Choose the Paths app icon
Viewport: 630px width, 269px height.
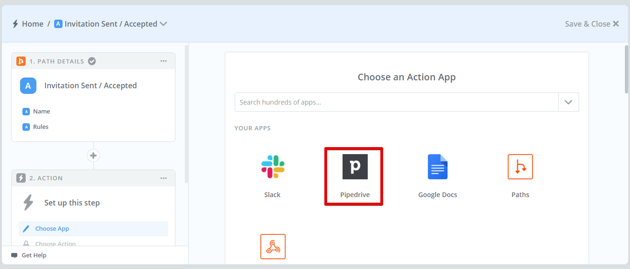(520, 167)
